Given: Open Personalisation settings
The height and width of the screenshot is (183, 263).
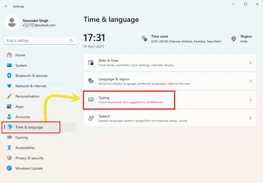Looking at the screenshot, I should [x=40, y=96].
